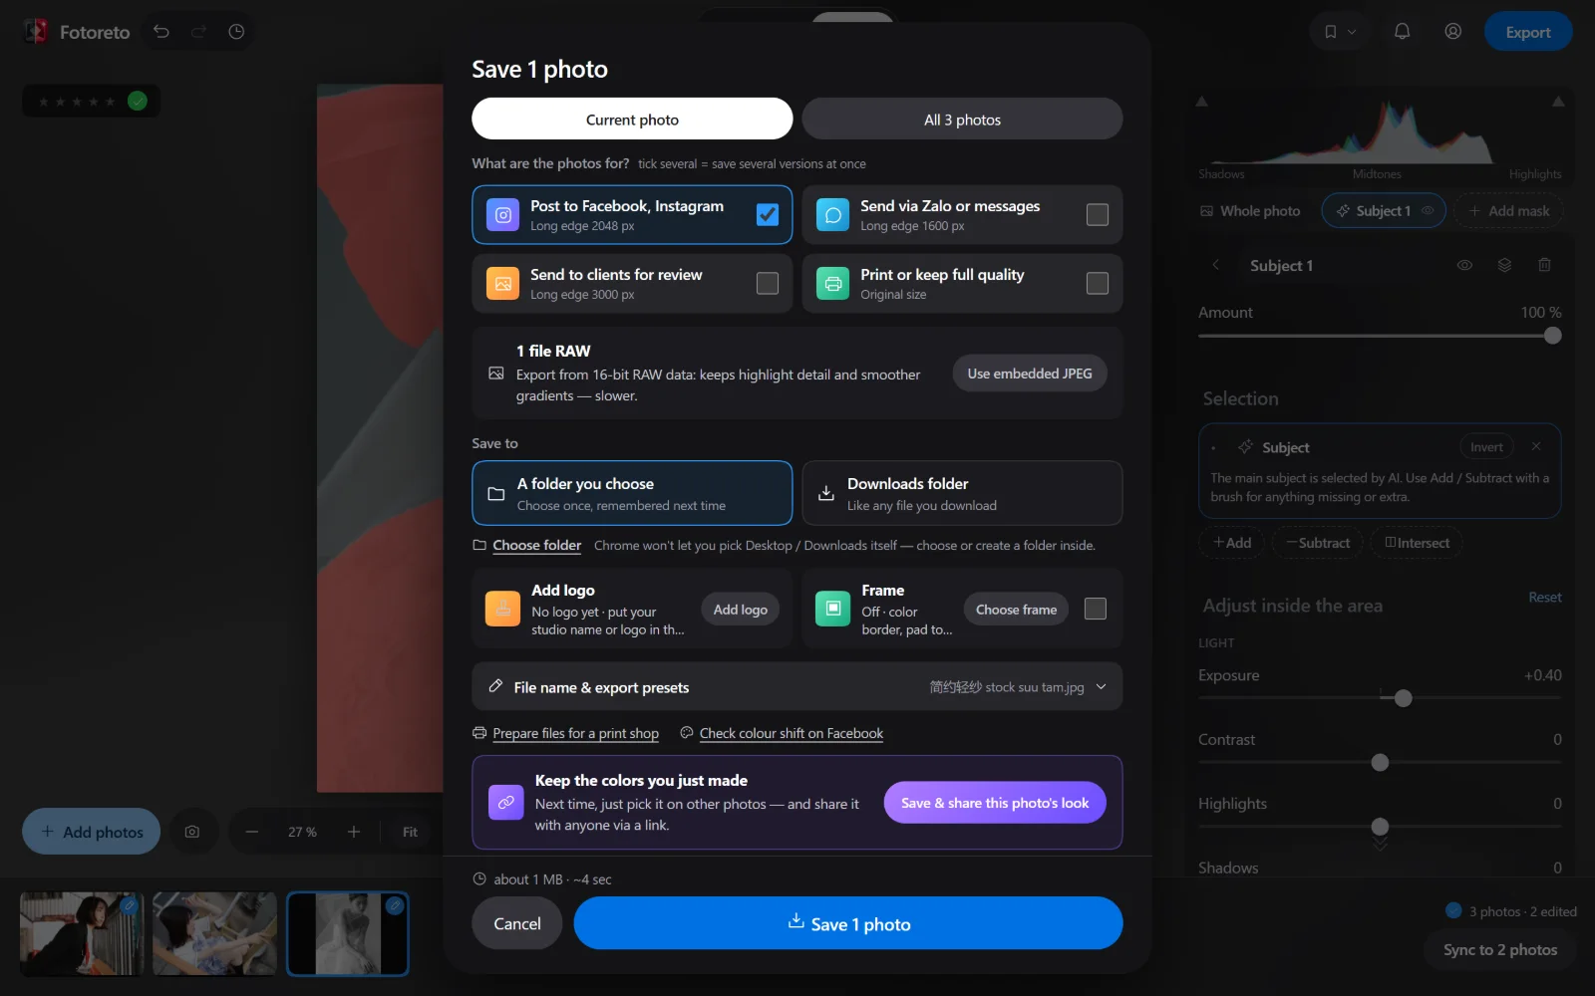
Task: Click the blue Save 1 photo button
Action: (x=848, y=923)
